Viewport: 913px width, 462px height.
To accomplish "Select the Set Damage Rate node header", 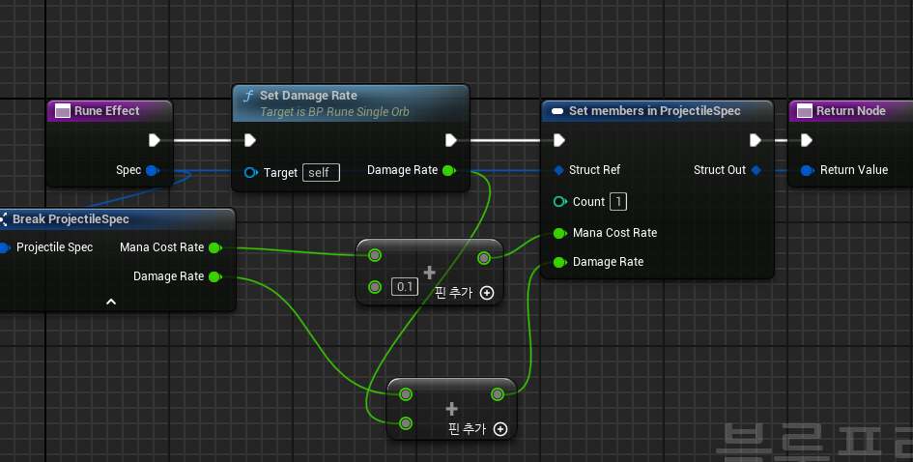I will (350, 103).
